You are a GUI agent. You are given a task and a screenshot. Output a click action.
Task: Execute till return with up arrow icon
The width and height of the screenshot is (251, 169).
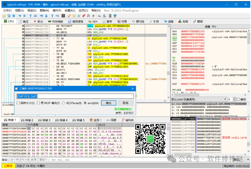click(52, 16)
